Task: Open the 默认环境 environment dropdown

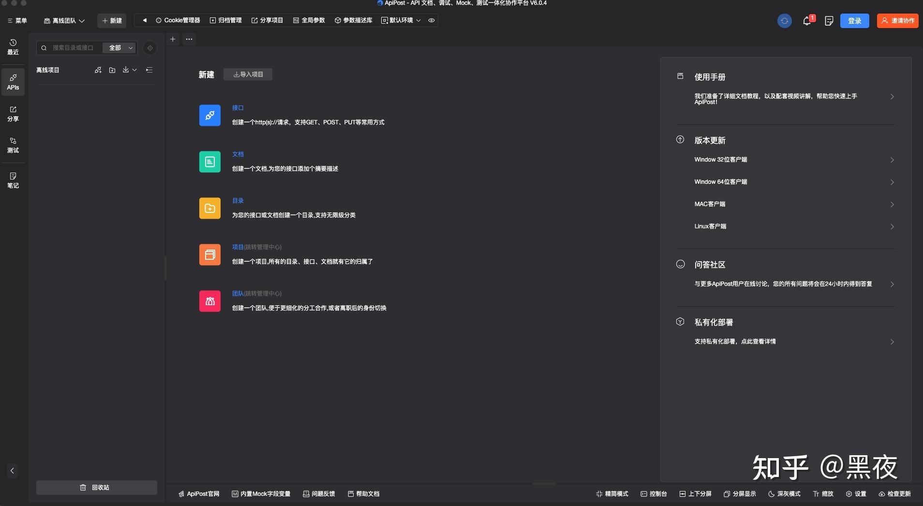Action: [401, 20]
